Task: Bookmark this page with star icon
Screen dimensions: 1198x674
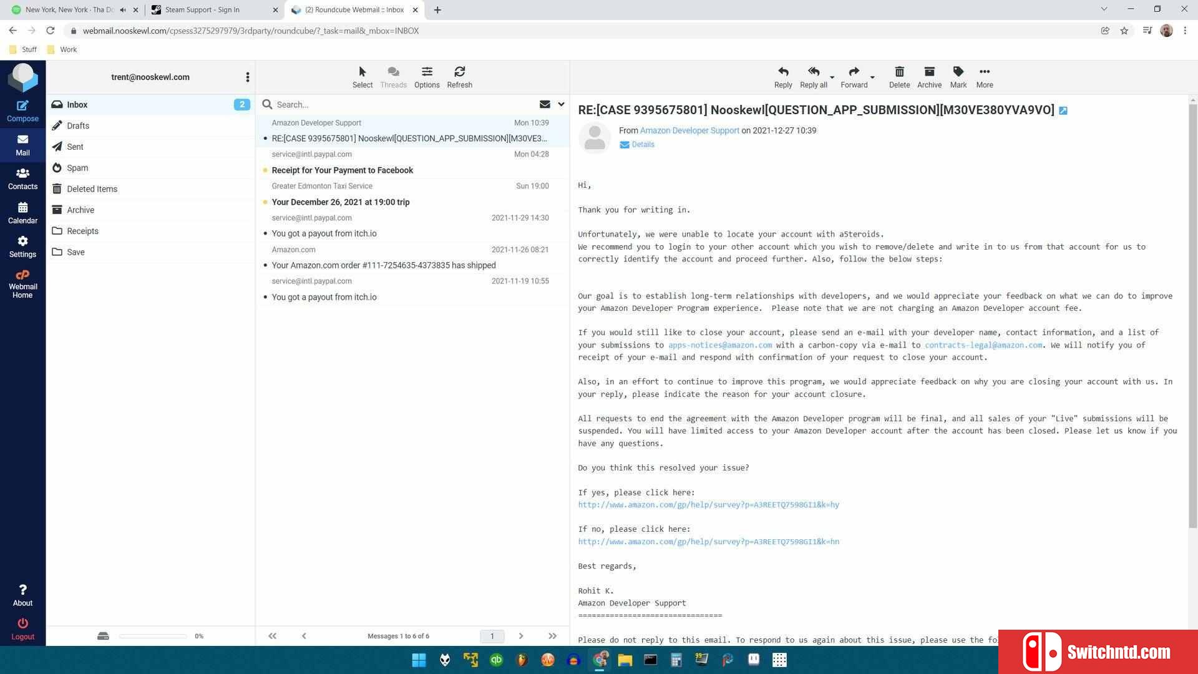Action: click(1124, 31)
